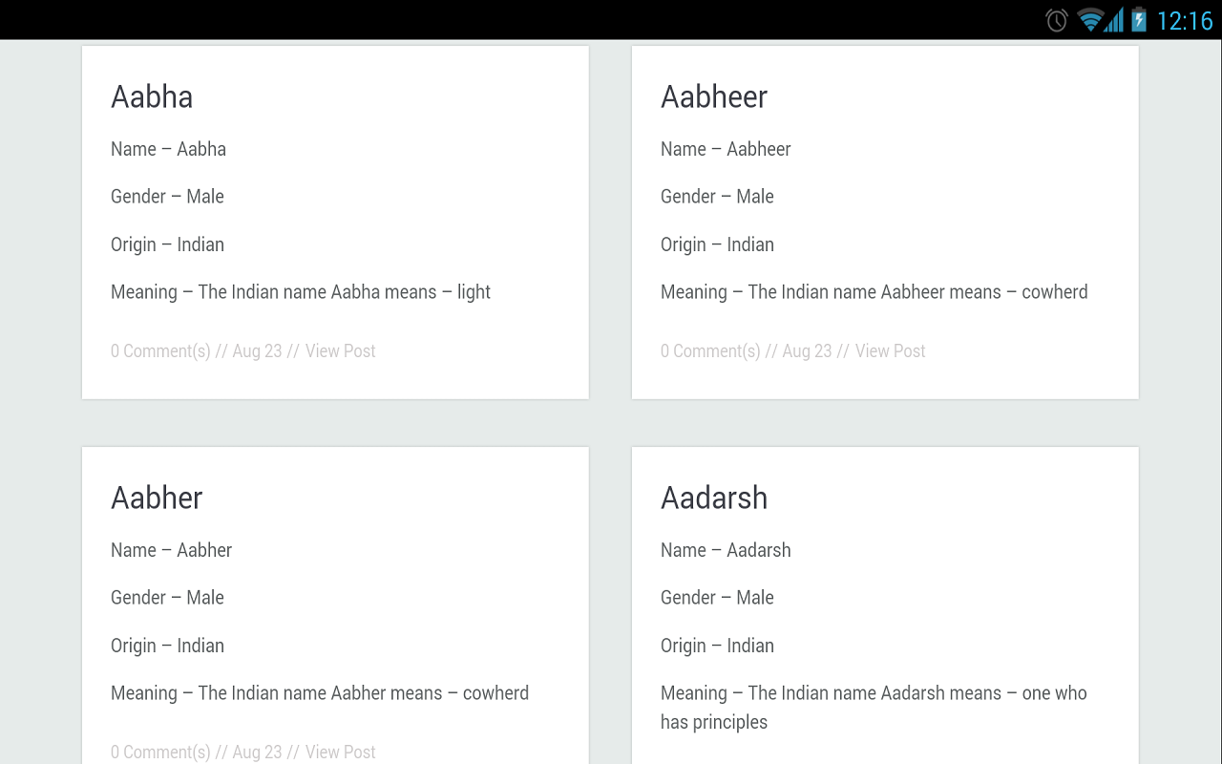
Task: Select View Post under Aabher
Action: (x=340, y=753)
